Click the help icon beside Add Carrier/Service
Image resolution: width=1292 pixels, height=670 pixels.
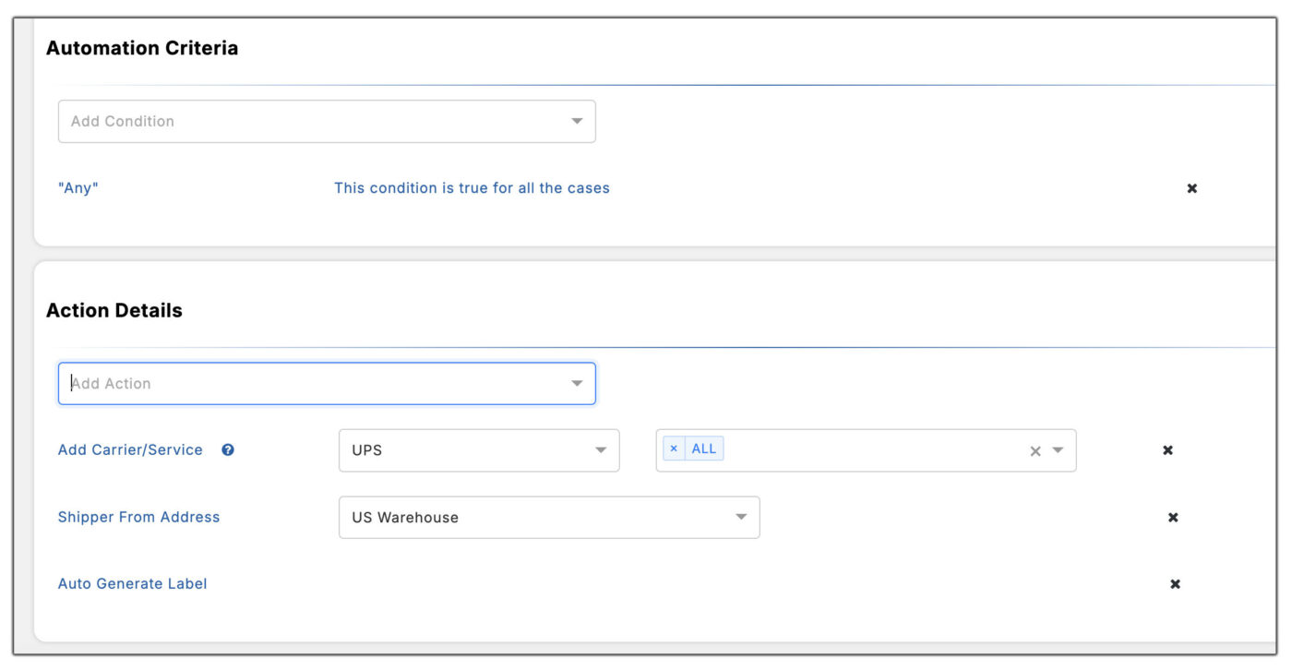(227, 449)
